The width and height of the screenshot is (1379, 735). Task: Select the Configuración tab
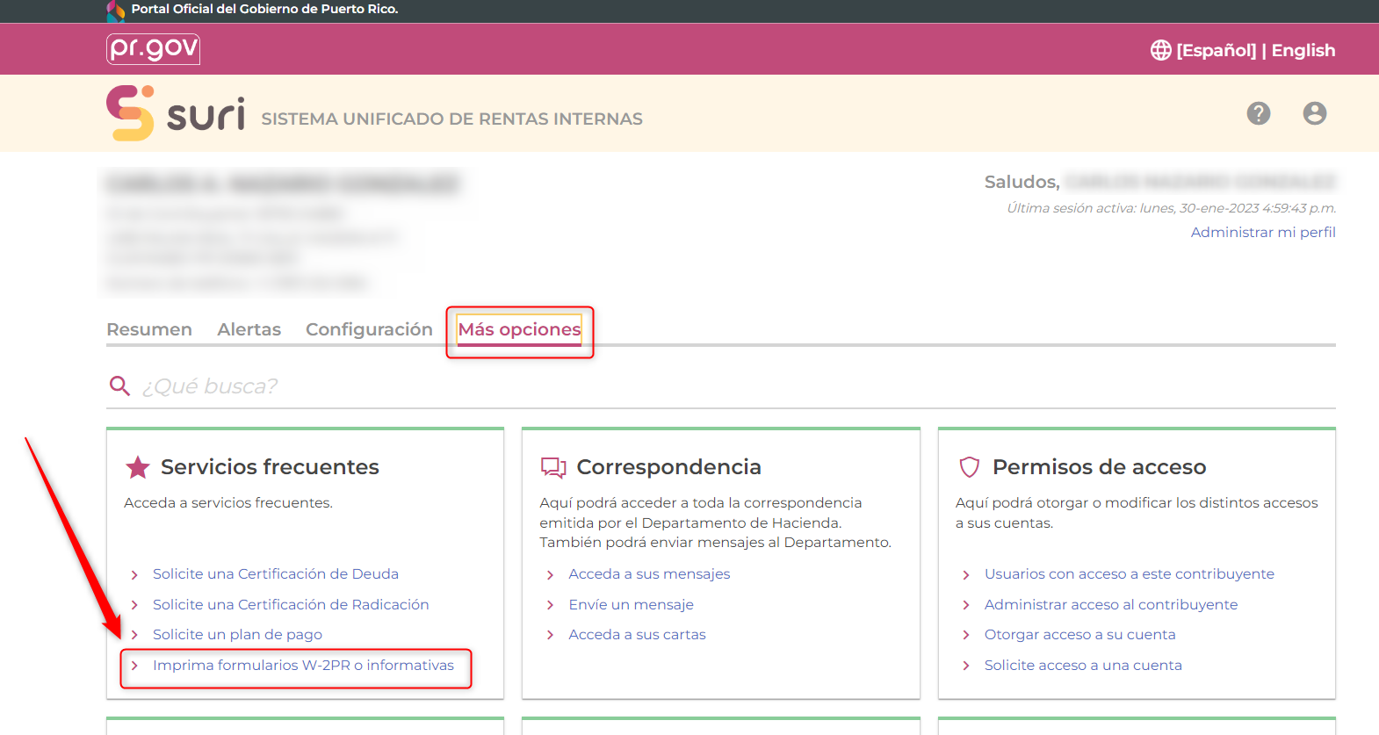pyautogui.click(x=369, y=329)
